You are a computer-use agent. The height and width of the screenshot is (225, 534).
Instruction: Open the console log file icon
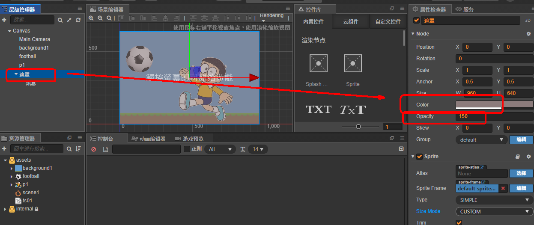(105, 149)
